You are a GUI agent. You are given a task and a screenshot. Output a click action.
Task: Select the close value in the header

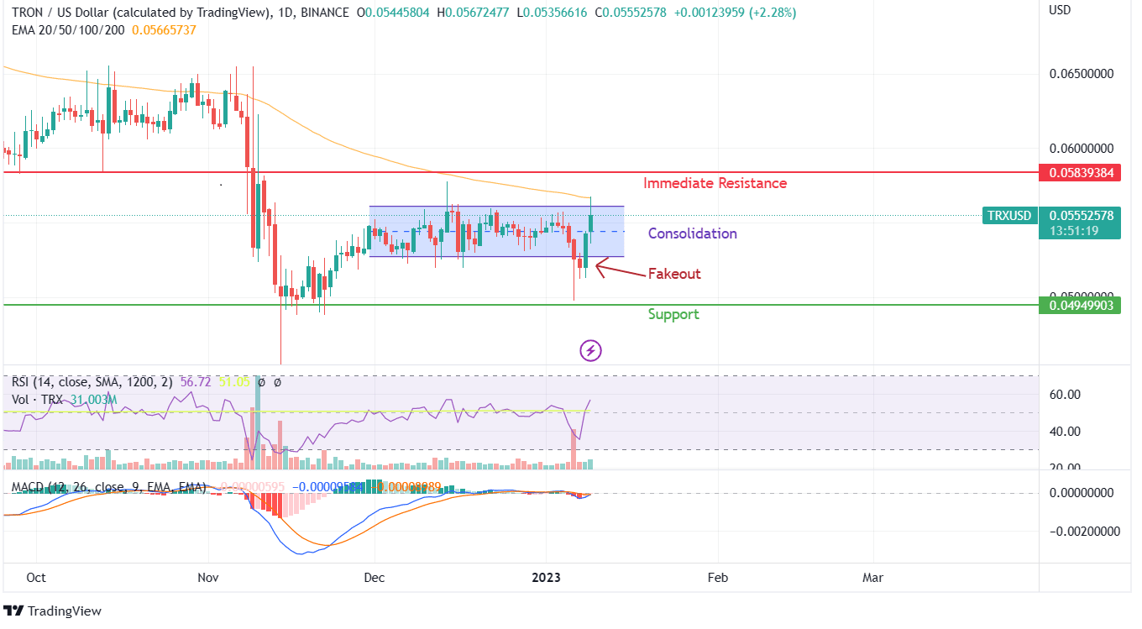coord(636,13)
